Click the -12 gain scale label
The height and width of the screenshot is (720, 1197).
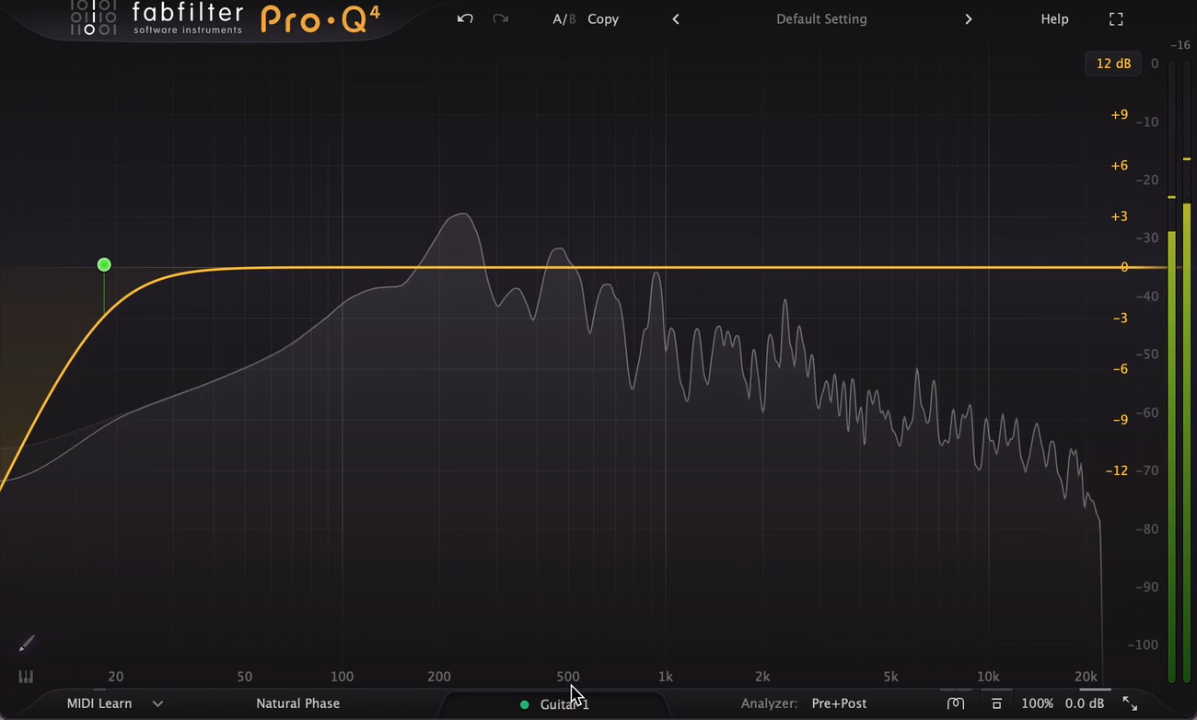tap(1116, 470)
